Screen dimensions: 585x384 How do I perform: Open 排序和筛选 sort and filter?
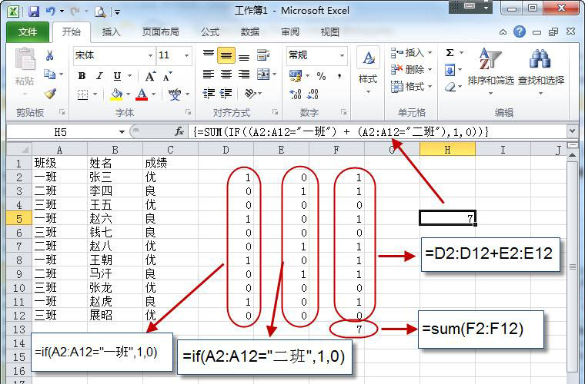click(x=490, y=71)
